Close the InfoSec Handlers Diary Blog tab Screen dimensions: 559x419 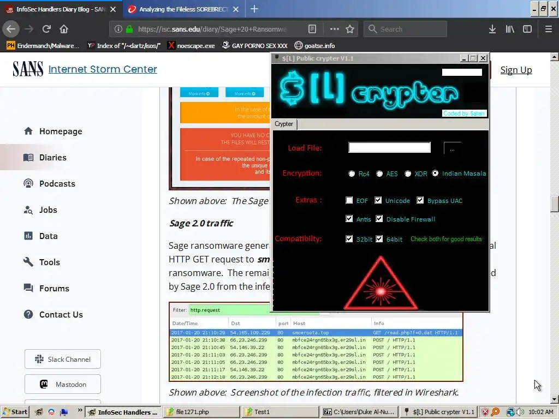[x=113, y=9]
